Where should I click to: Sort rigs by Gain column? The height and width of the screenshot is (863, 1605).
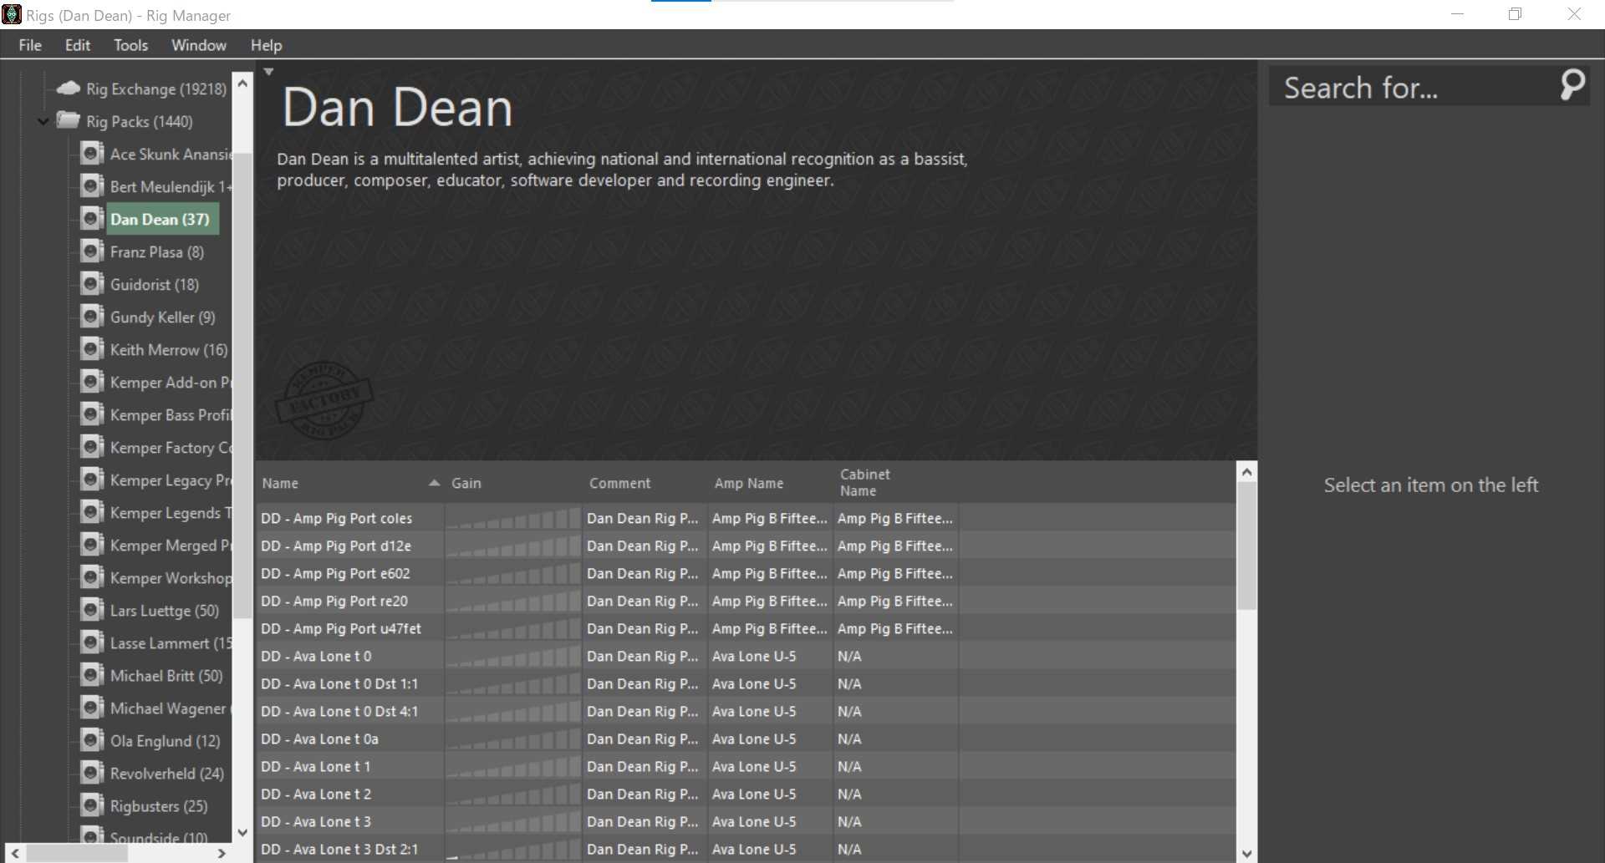pyautogui.click(x=466, y=483)
